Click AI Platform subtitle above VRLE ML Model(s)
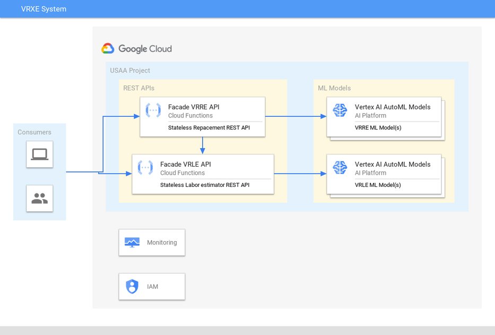The height and width of the screenshot is (335, 495). tap(370, 173)
